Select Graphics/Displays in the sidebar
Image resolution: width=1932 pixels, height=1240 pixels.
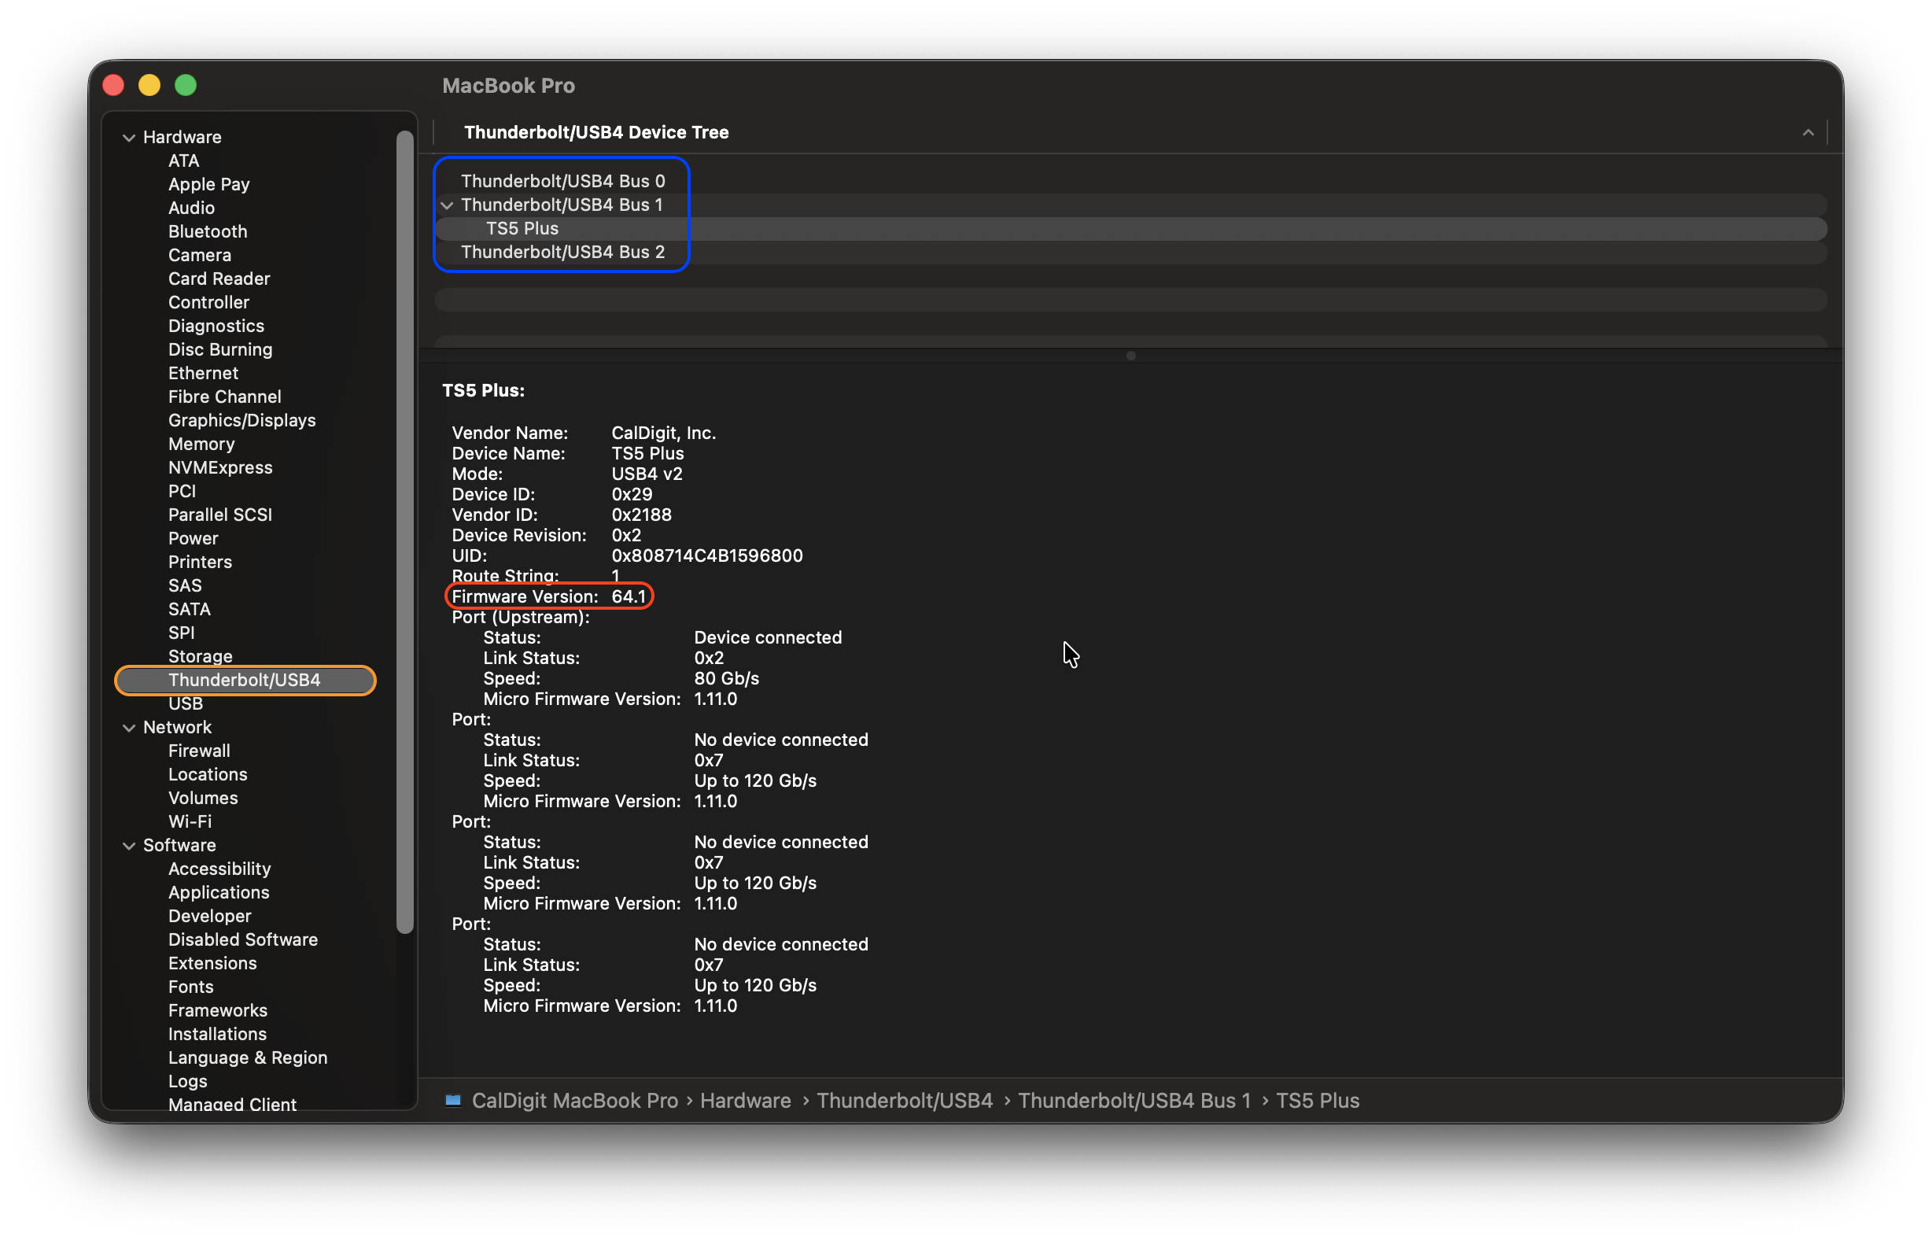click(x=241, y=420)
